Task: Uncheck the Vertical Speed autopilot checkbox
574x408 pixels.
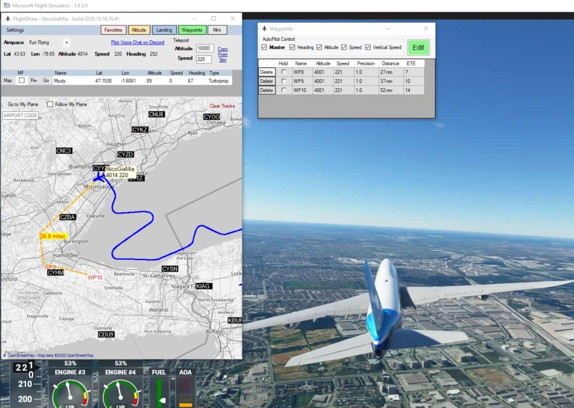Action: coord(368,47)
